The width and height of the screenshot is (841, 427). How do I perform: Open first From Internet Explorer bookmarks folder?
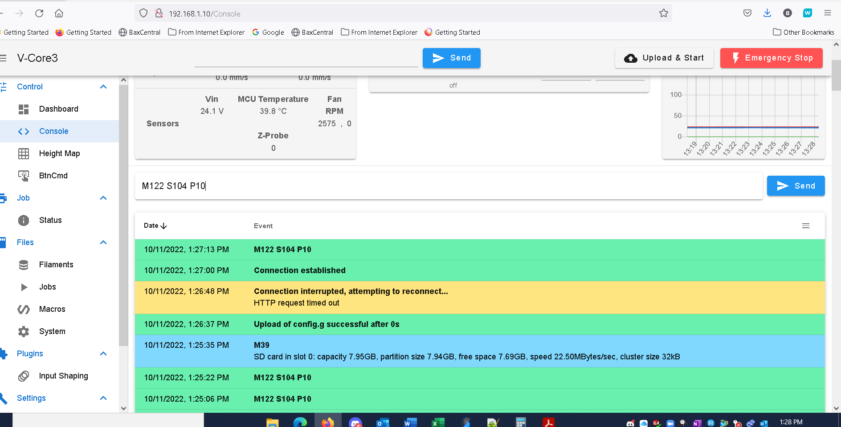click(x=206, y=32)
